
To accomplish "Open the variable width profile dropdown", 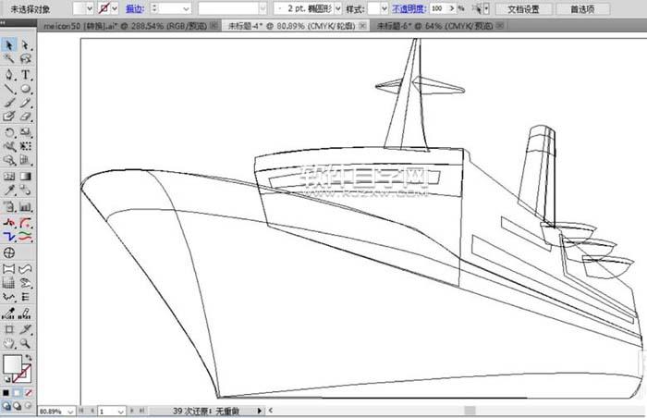I will pyautogui.click(x=262, y=8).
